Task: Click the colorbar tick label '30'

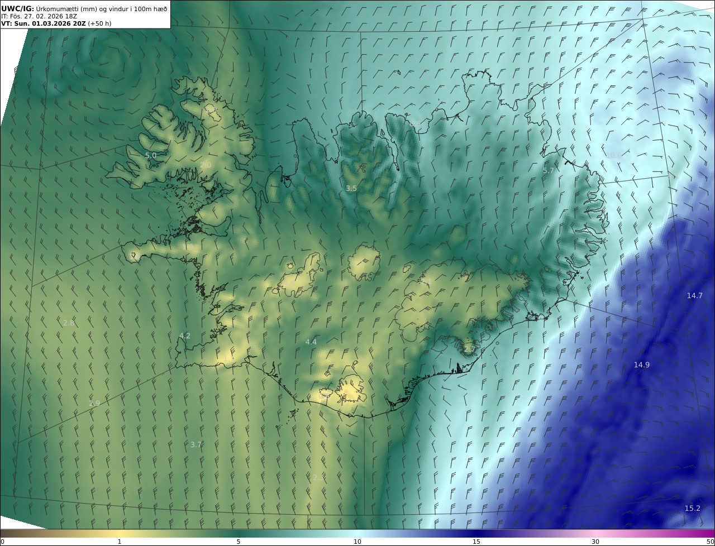Action: click(x=595, y=542)
